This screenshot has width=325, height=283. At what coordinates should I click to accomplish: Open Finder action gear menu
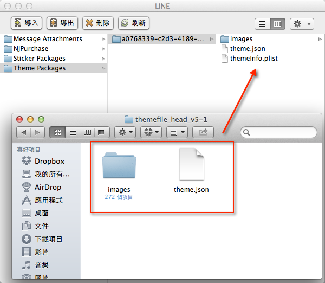(x=125, y=132)
